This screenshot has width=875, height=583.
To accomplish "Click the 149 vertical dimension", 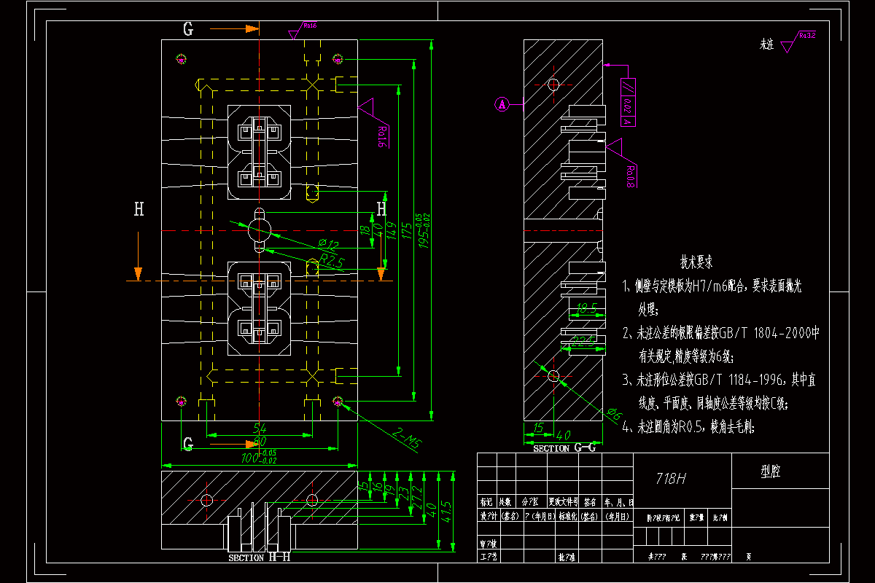I will 392,231.
